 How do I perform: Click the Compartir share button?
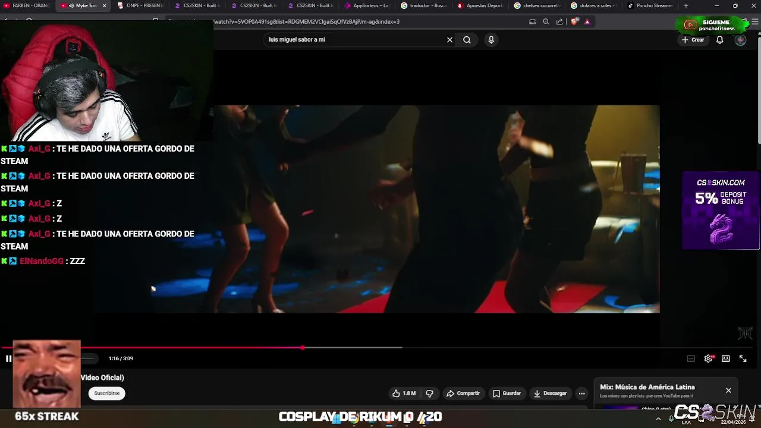click(463, 393)
